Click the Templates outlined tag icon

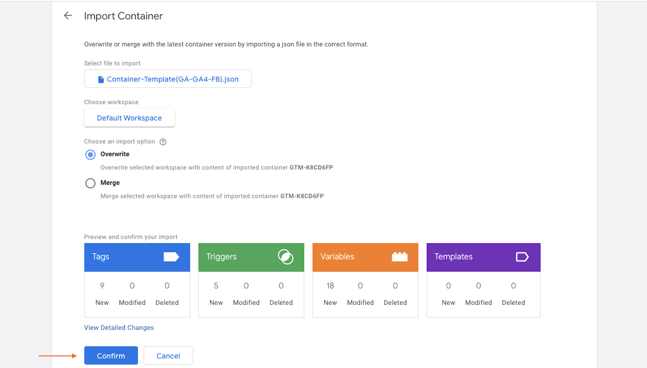pyautogui.click(x=522, y=257)
